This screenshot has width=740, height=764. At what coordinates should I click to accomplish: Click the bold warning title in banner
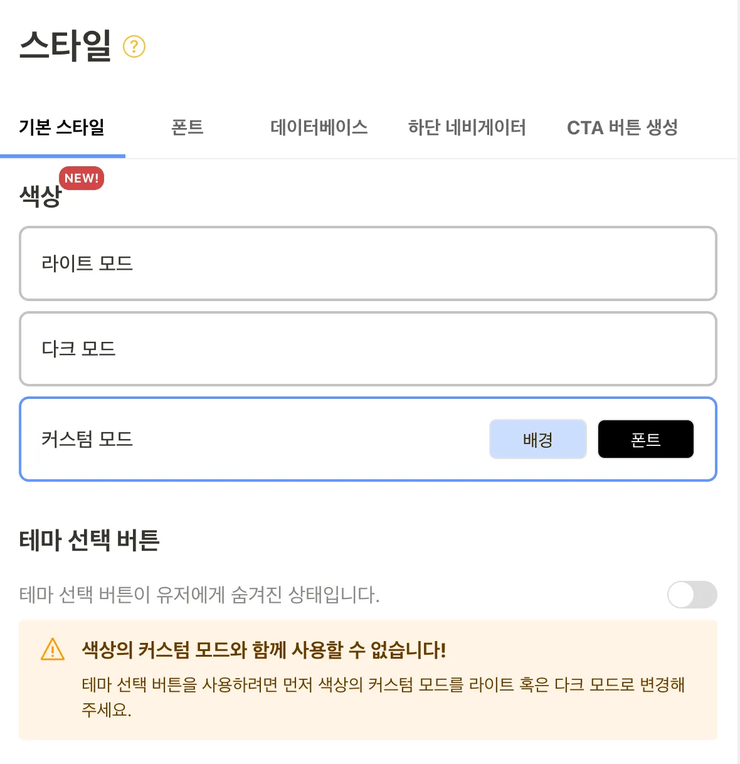(x=263, y=650)
